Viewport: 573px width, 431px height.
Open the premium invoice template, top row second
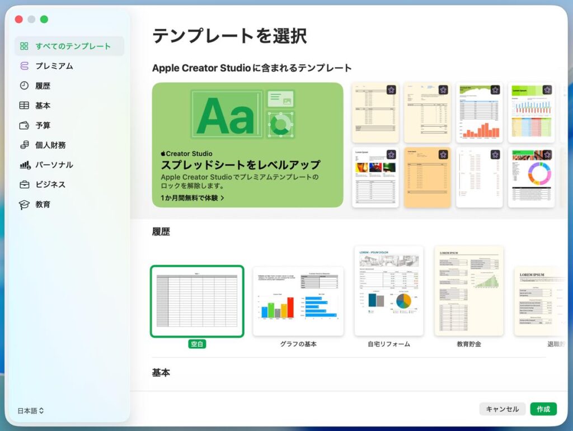[427, 112]
